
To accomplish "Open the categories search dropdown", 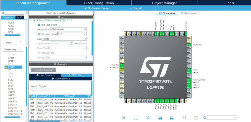I will [22, 13].
